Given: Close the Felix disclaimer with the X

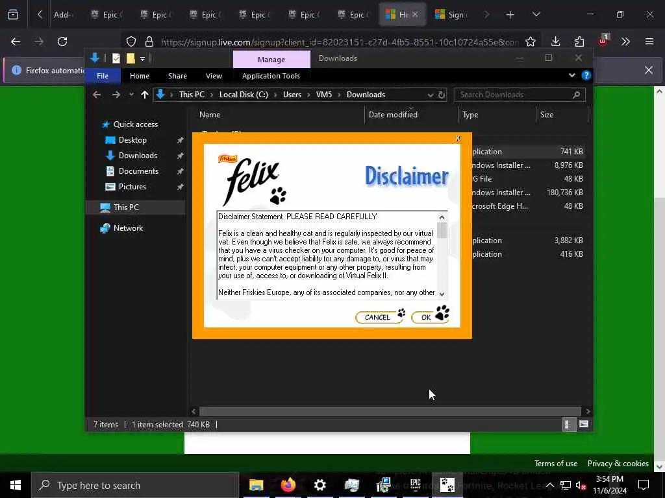Looking at the screenshot, I should click(458, 139).
